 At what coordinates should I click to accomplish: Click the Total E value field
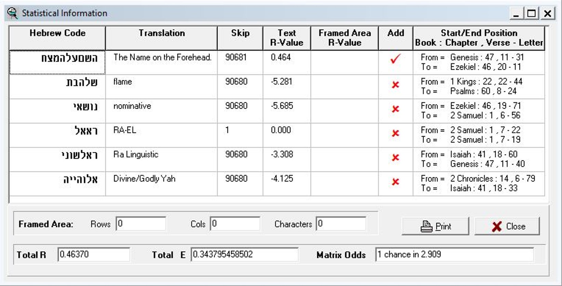tap(245, 255)
